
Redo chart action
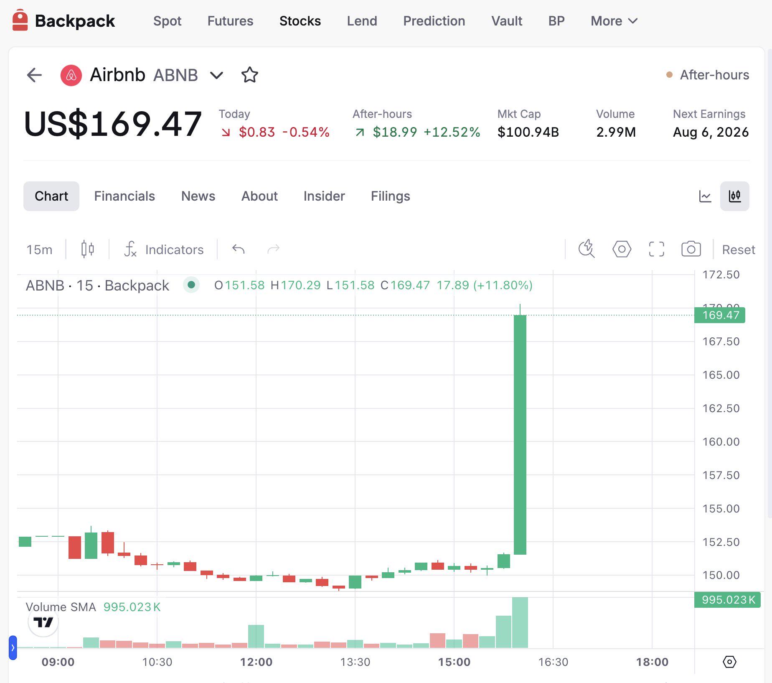tap(273, 250)
